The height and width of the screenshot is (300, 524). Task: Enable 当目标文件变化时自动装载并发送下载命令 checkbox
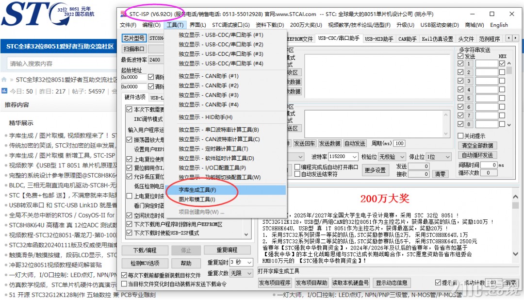(124, 284)
